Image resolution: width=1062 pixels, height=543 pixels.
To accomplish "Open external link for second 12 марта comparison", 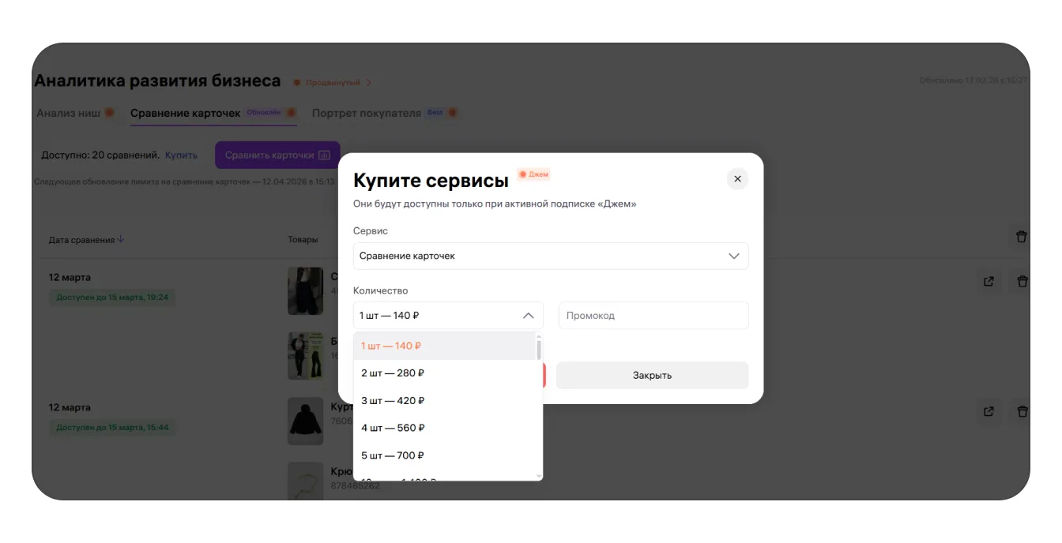I will click(x=989, y=411).
